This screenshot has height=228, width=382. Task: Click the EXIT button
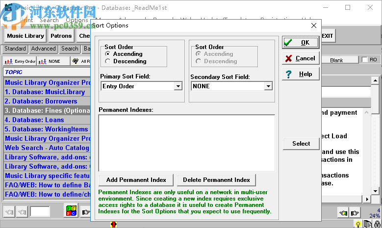(328, 36)
